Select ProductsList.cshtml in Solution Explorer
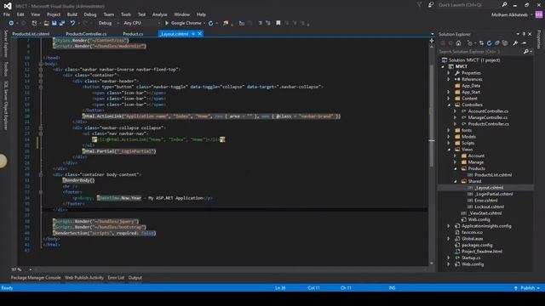The height and width of the screenshot is (306, 545). tap(493, 175)
